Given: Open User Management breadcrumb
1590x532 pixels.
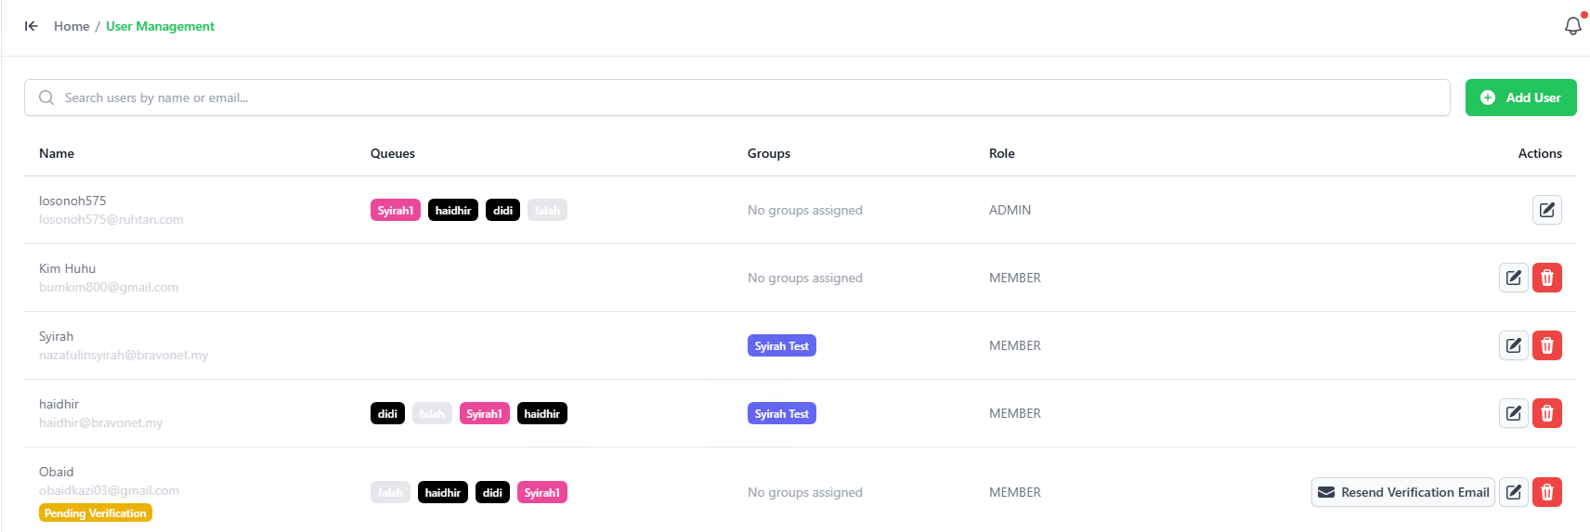Looking at the screenshot, I should [x=160, y=26].
